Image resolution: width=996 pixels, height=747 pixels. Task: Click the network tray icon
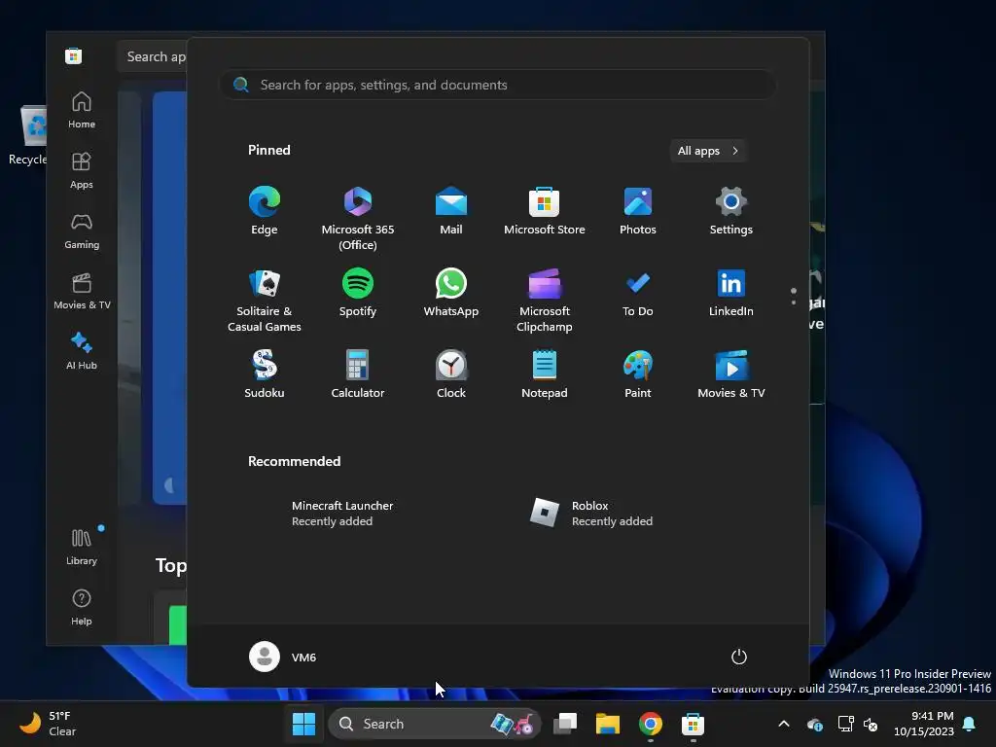[845, 724]
